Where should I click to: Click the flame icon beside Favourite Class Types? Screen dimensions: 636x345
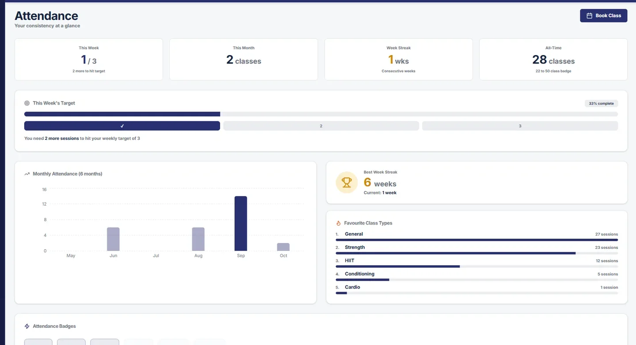click(339, 223)
